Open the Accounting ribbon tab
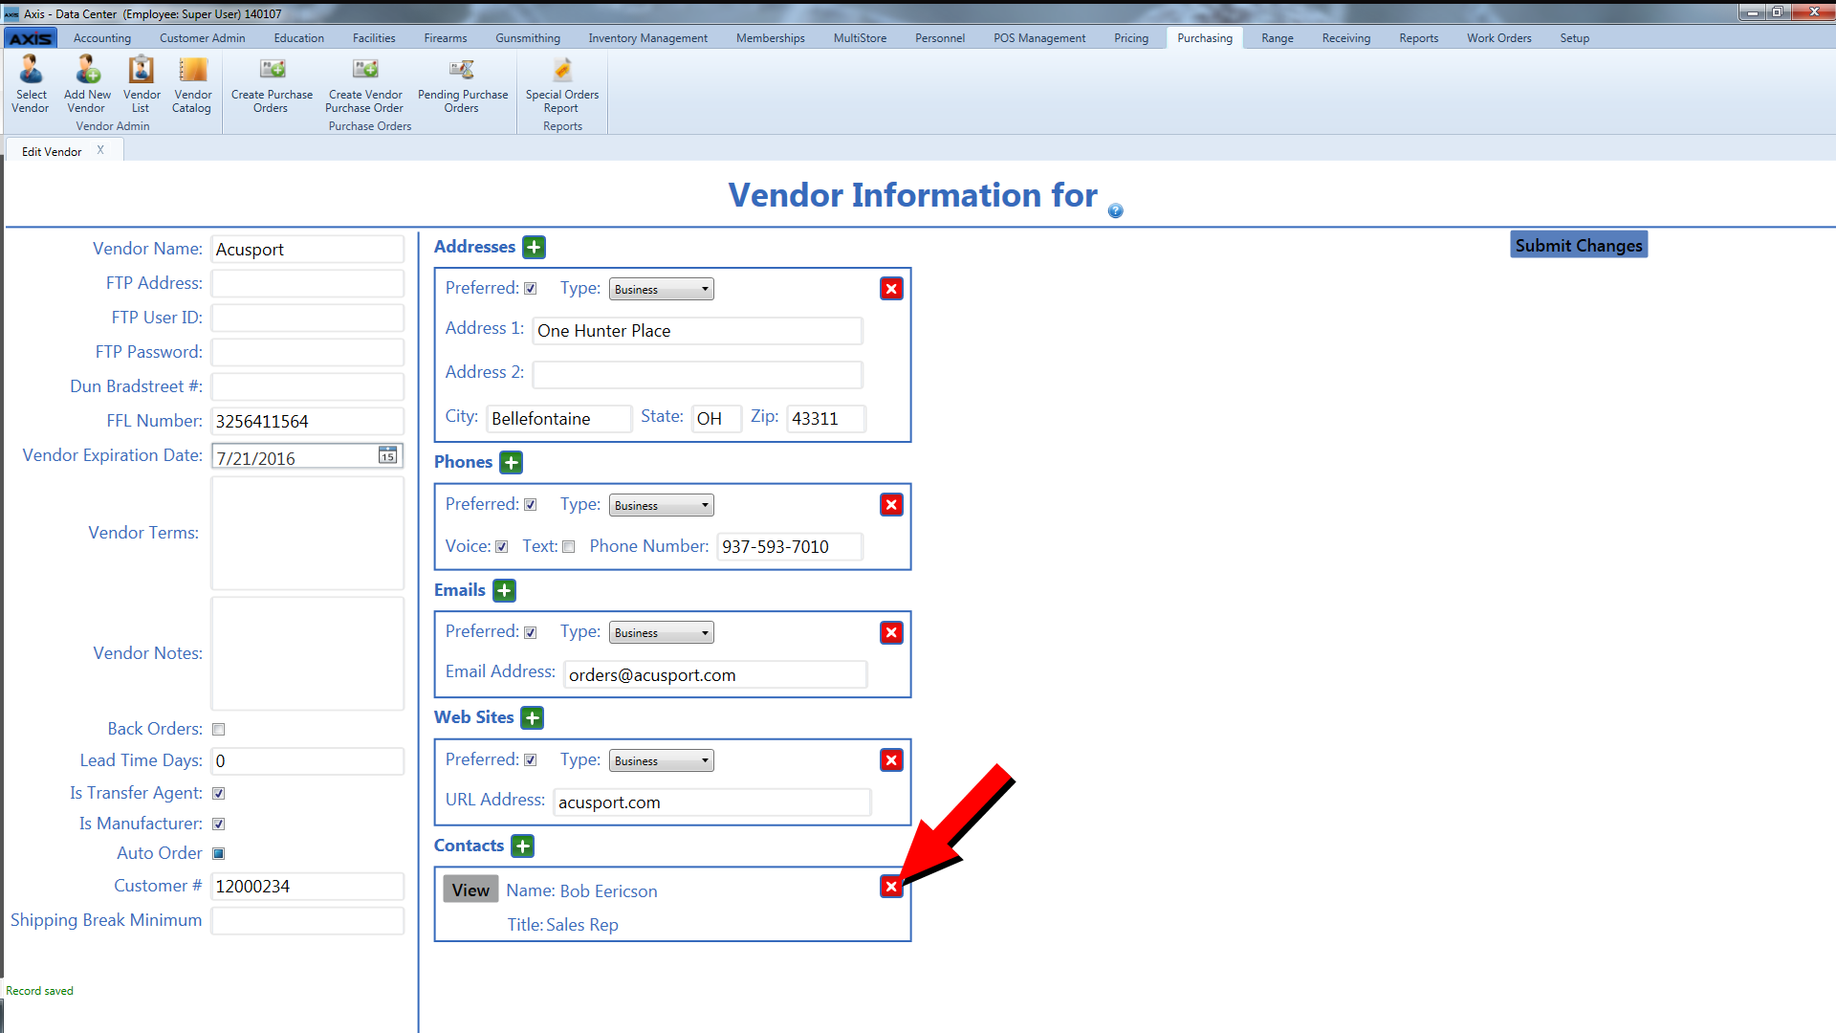Viewport: 1836px width, 1033px height. 102,38
